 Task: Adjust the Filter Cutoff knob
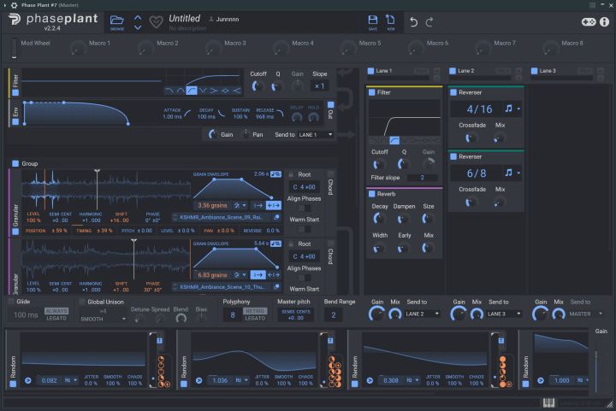pos(258,86)
